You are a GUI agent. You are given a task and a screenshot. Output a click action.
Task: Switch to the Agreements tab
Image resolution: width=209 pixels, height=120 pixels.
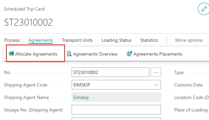point(41,40)
